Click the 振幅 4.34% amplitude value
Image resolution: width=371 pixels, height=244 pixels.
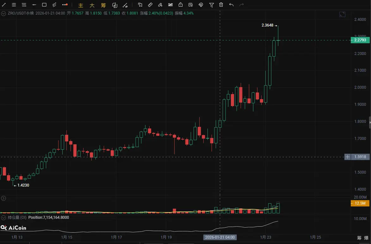tap(184, 13)
